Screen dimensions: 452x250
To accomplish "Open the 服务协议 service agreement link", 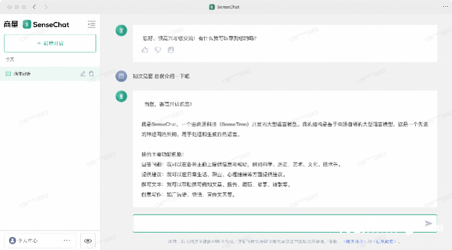I will [354, 242].
